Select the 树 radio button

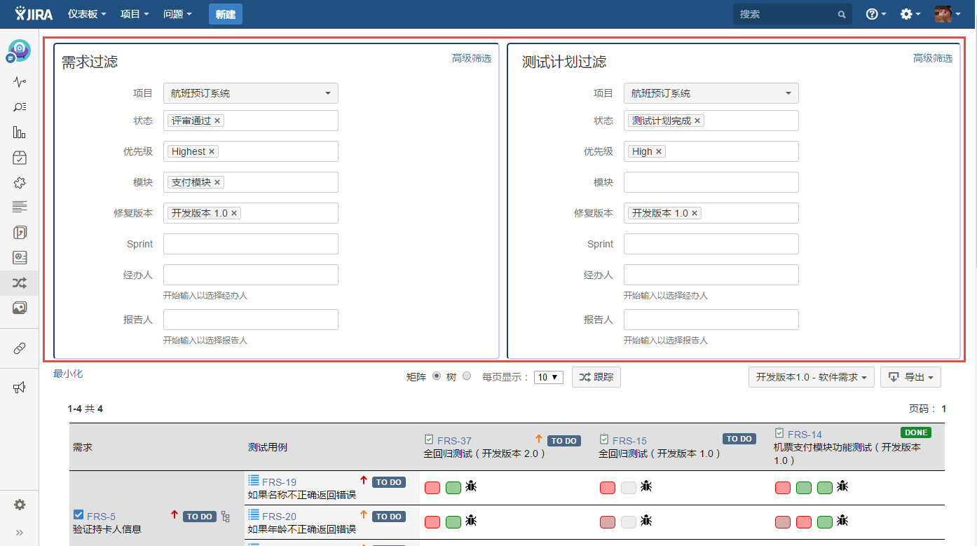coord(467,376)
